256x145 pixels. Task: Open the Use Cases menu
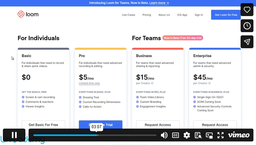coord(128,15)
